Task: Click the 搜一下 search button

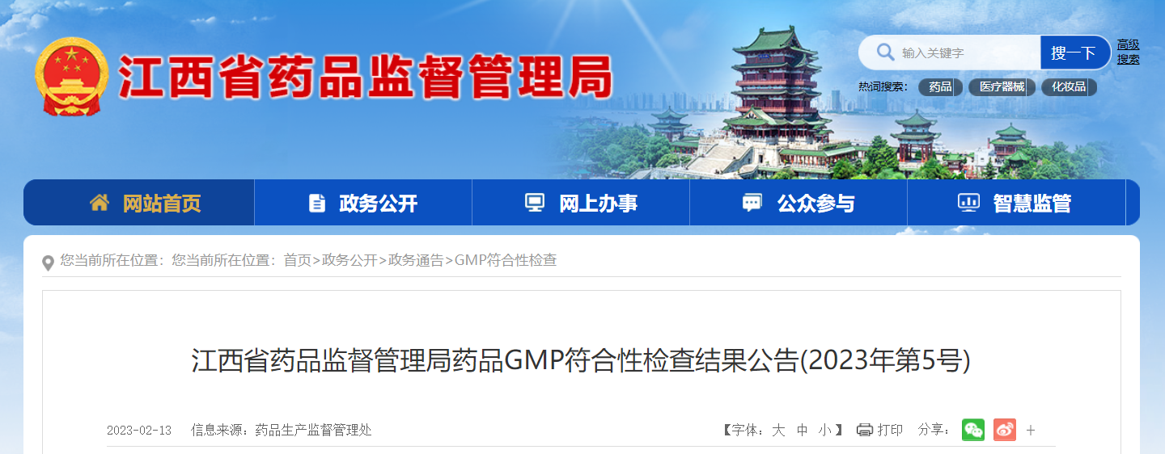Action: tap(1074, 53)
